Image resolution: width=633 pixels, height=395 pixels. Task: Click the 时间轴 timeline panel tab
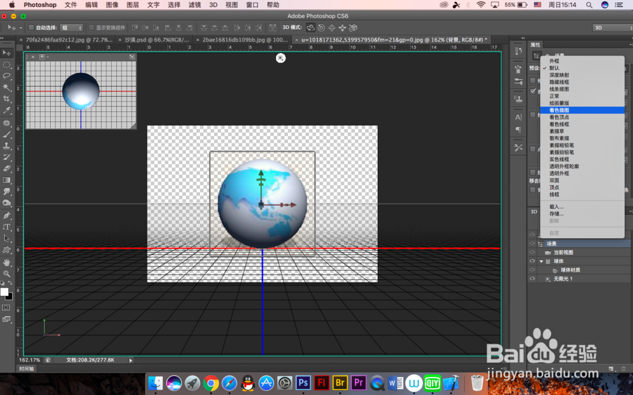point(27,368)
